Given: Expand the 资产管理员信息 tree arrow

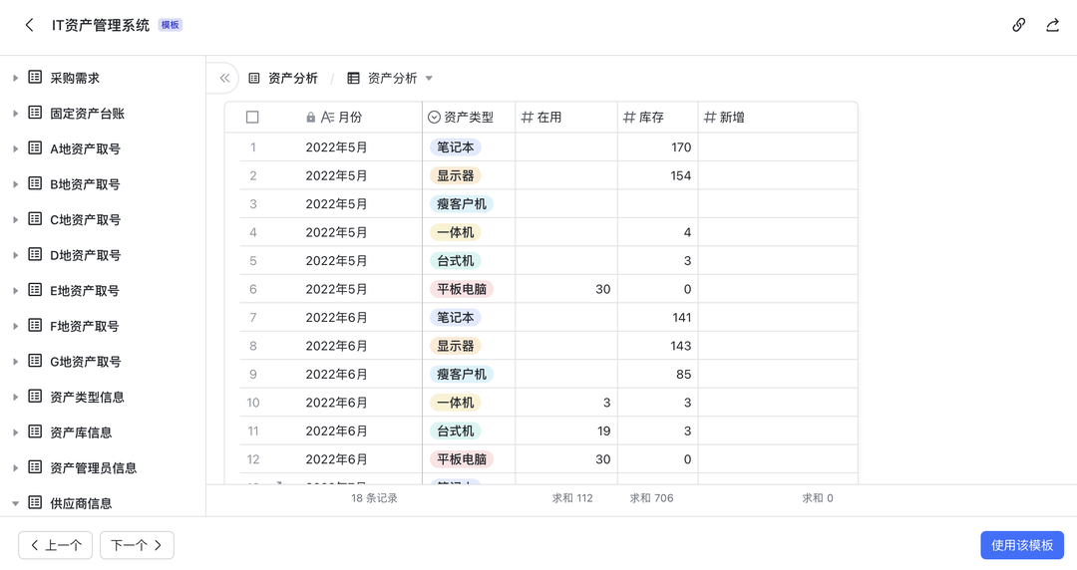Looking at the screenshot, I should click(15, 467).
